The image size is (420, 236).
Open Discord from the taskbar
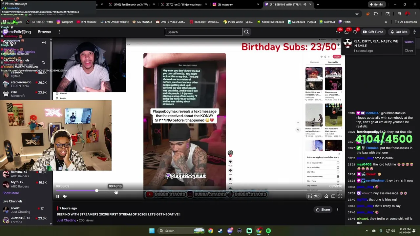tap(230, 231)
